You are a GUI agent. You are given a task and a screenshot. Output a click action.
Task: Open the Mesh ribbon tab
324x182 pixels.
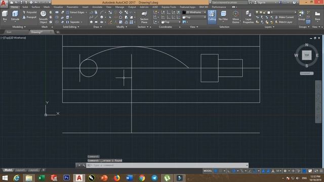coord(47,7)
